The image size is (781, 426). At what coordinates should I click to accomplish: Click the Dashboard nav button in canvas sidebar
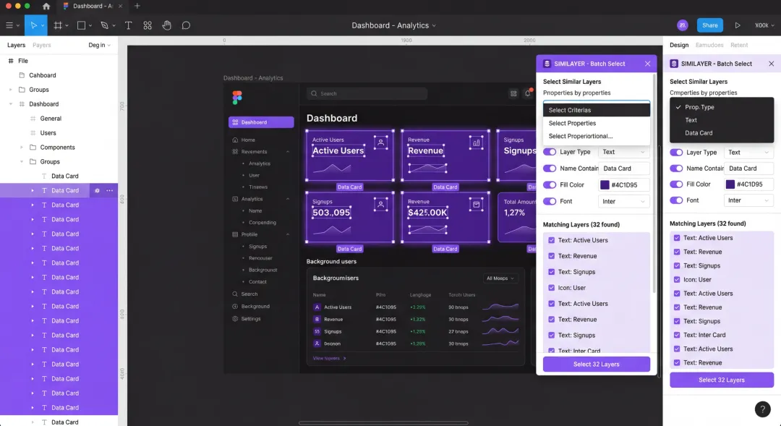(261, 122)
